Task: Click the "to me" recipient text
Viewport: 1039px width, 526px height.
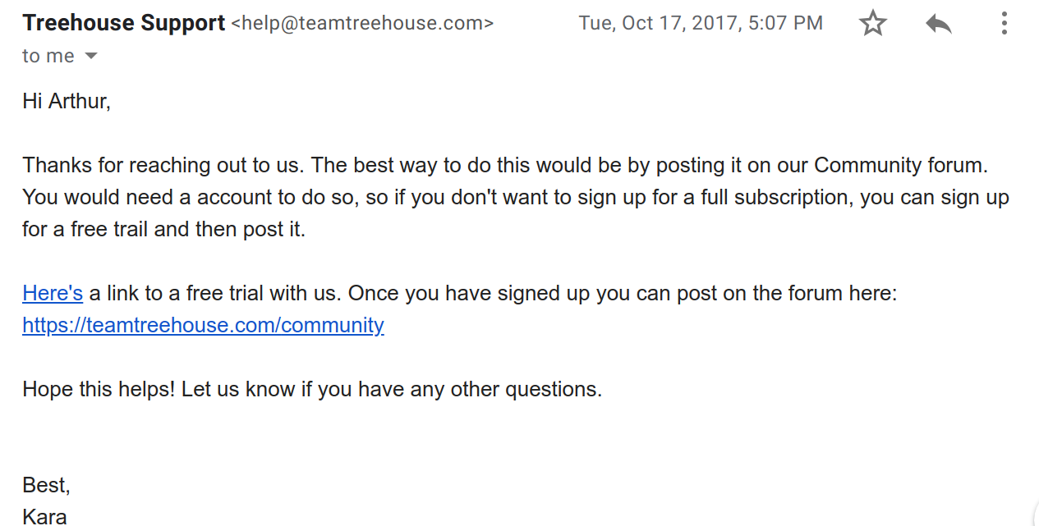Action: click(x=48, y=56)
